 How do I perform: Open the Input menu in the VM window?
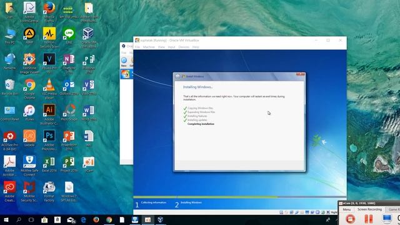(171, 47)
